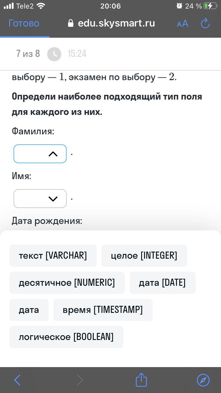Tap the reload page icon
221x393 pixels.
(x=205, y=24)
